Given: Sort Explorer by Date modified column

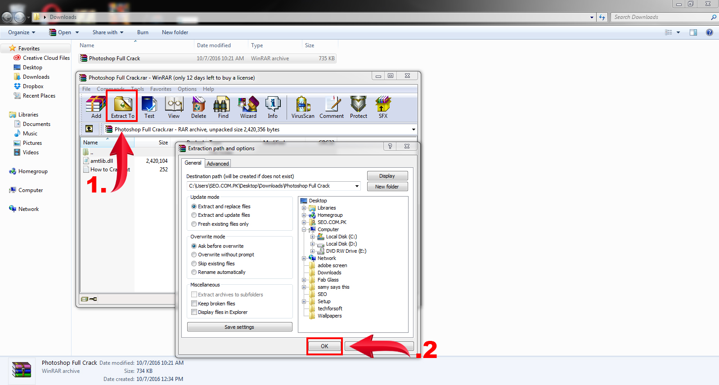Looking at the screenshot, I should coord(214,45).
